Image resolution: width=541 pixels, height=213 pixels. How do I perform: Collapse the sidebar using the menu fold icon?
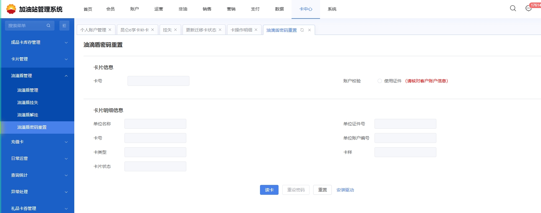point(64,26)
